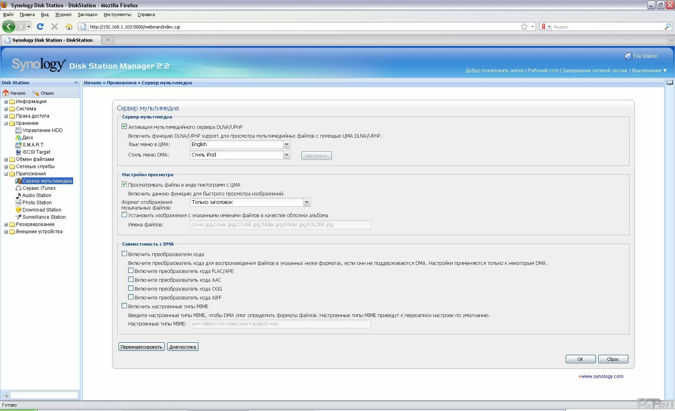This screenshot has height=411, width=675.
Task: Disable the DLNA/UPnP media server checkbox
Action: [125, 126]
